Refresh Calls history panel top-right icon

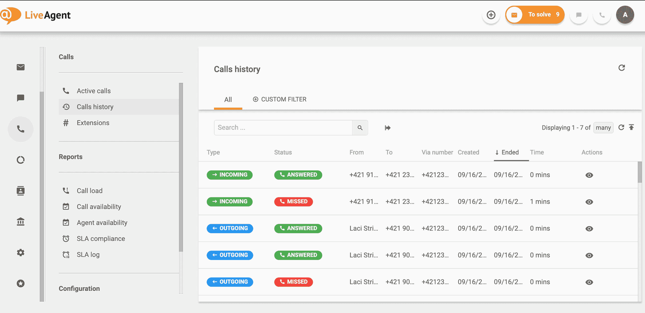point(621,68)
